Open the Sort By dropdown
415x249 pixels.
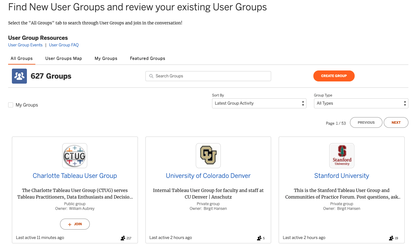(x=259, y=103)
